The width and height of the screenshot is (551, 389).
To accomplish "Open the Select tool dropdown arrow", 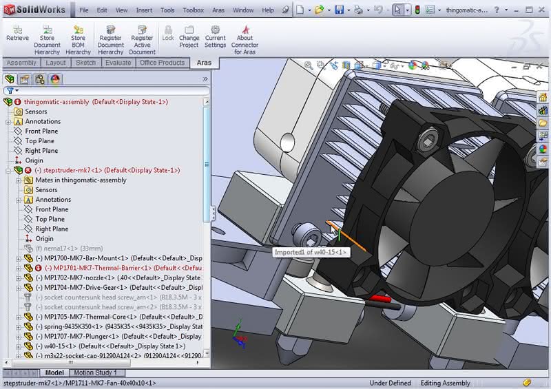I will tap(407, 10).
